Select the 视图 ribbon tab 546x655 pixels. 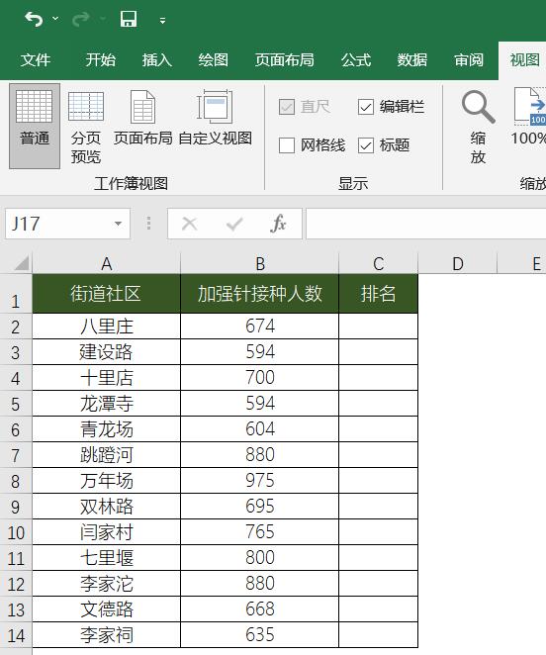click(x=524, y=60)
